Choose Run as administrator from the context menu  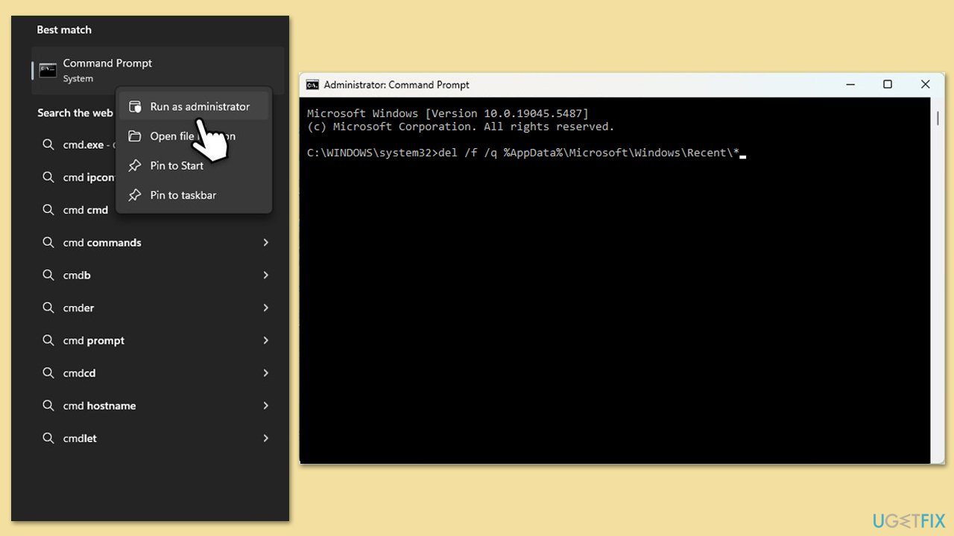click(194, 106)
